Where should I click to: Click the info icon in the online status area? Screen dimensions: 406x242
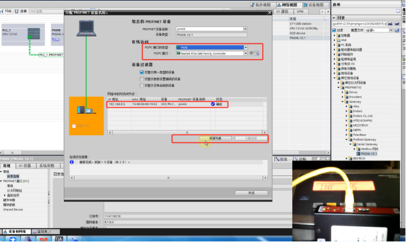(72, 162)
